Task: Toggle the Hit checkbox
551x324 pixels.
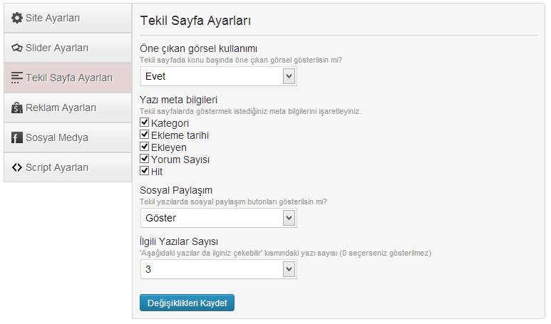Action: coord(144,171)
